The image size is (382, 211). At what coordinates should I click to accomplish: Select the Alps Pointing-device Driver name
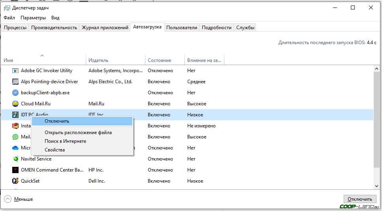49,82
